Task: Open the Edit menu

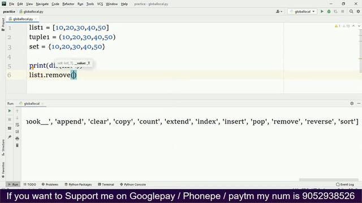Action: (20, 4)
